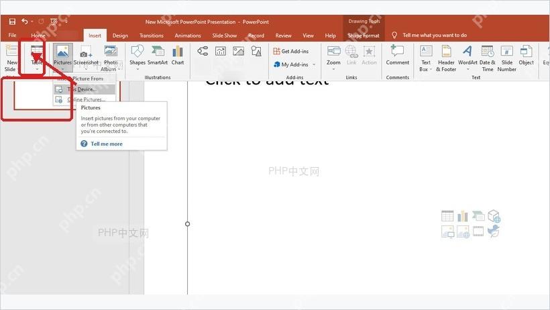Click the square-and-triangle shapes icon
Viewport: 550px width, 310px height.
256,51
